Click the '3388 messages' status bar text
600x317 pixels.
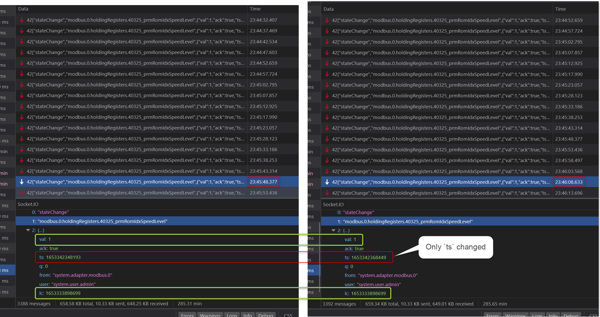pyautogui.click(x=33, y=303)
